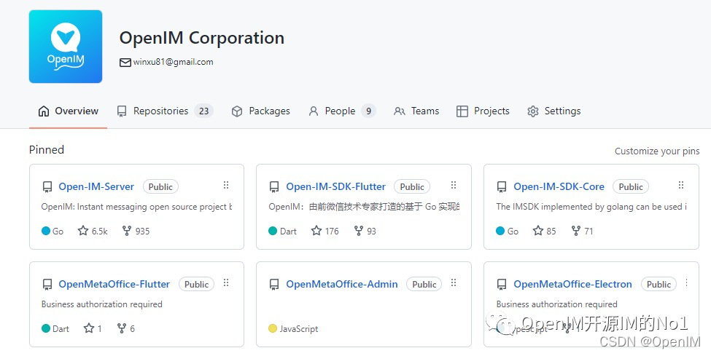
Task: Click the Public badge on Open-IM-SDK-Flutter
Action: coord(412,186)
